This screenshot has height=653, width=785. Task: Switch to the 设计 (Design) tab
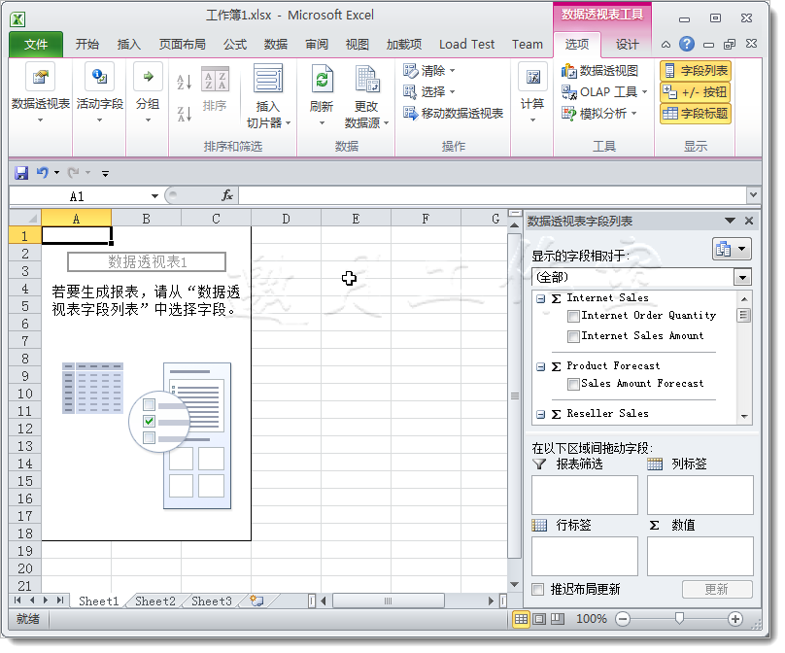click(x=628, y=45)
